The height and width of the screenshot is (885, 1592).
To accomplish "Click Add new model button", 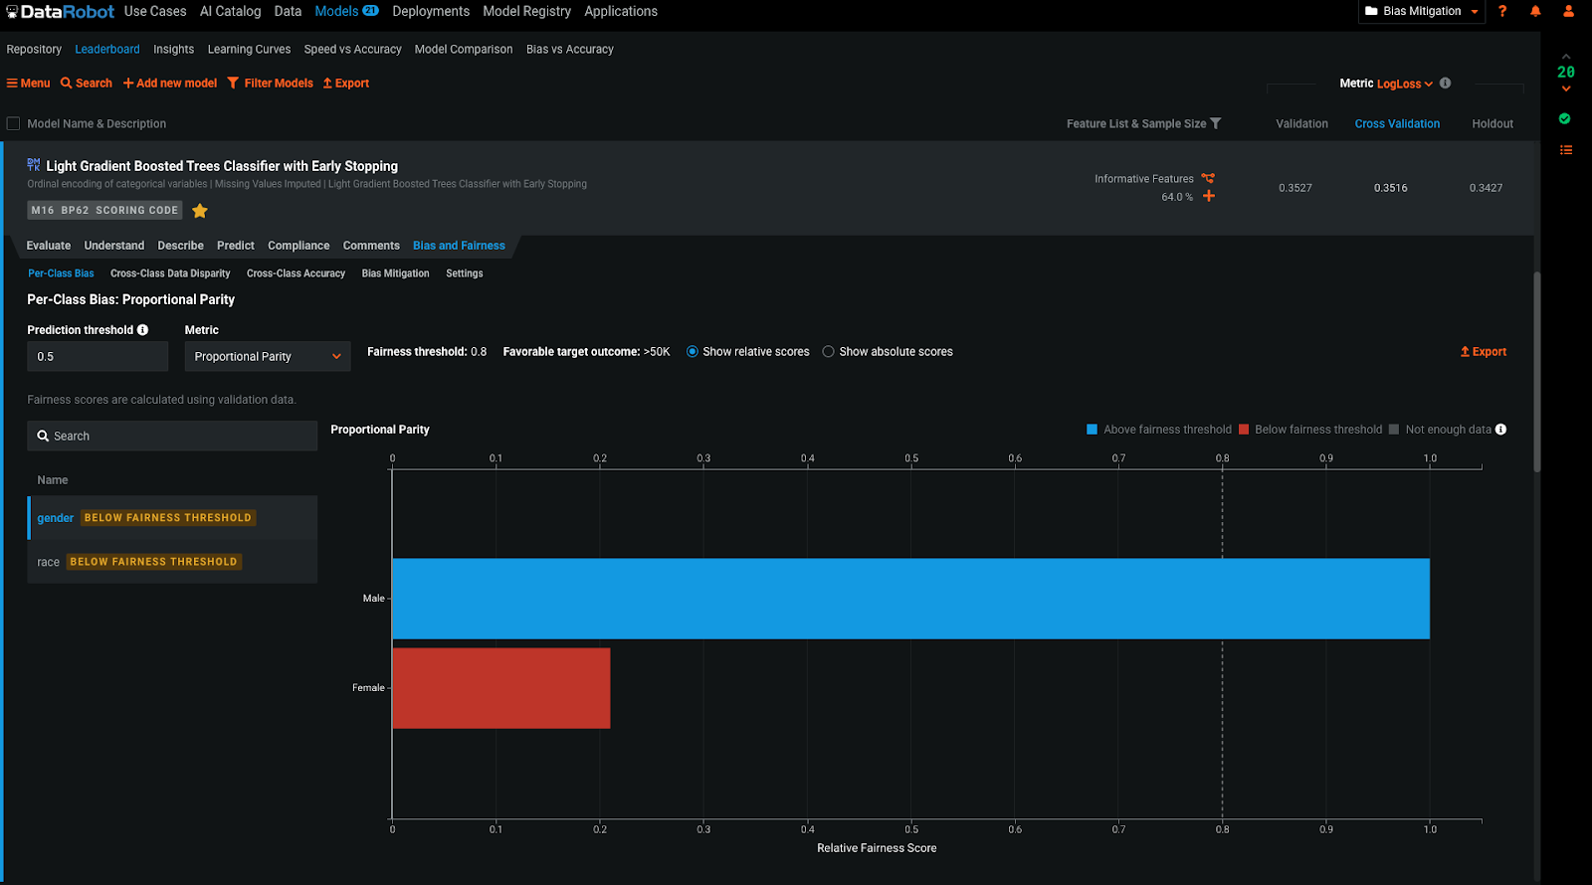I will (170, 84).
